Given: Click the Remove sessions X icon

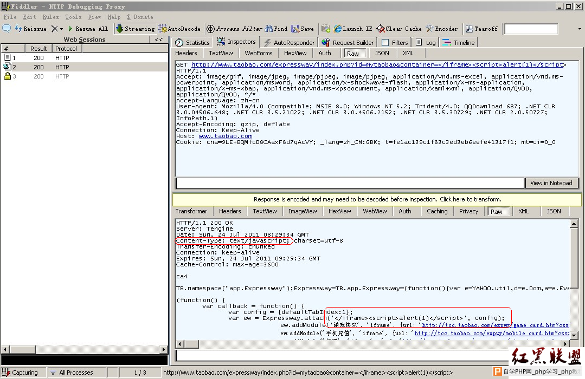Looking at the screenshot, I should pyautogui.click(x=54, y=29).
